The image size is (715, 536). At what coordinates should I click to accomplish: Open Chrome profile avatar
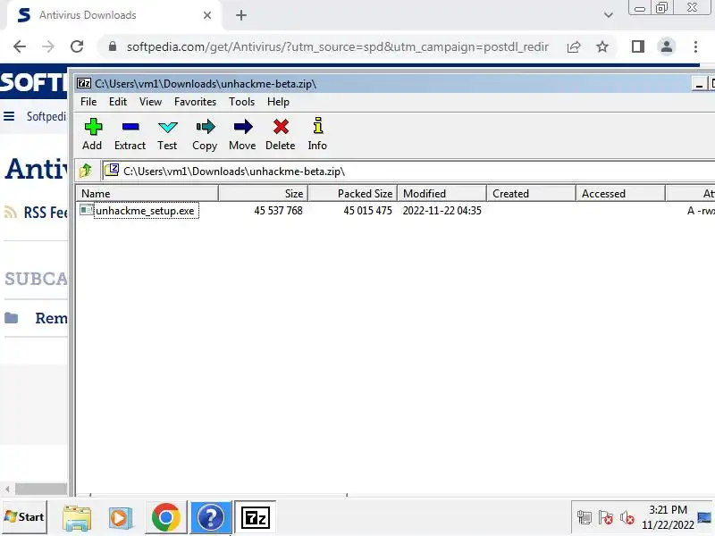(666, 46)
